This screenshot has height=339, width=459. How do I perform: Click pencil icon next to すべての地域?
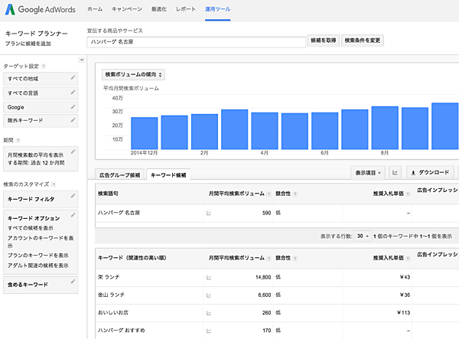(73, 78)
